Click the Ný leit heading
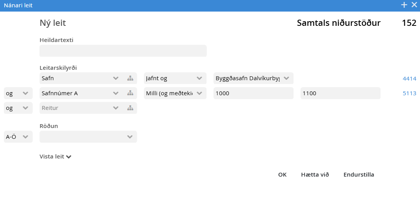 [53, 23]
